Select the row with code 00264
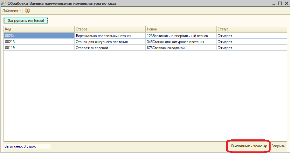Viewport: 290px width, 153px height. click(x=39, y=36)
